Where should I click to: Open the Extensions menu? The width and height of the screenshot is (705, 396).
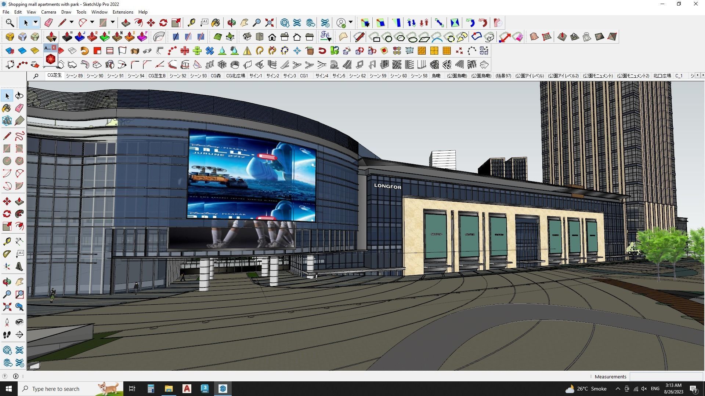click(123, 12)
